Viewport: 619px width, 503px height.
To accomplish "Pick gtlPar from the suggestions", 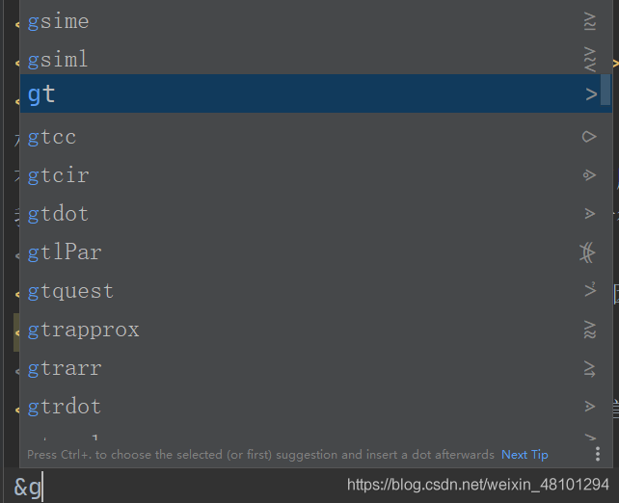I will 316,252.
